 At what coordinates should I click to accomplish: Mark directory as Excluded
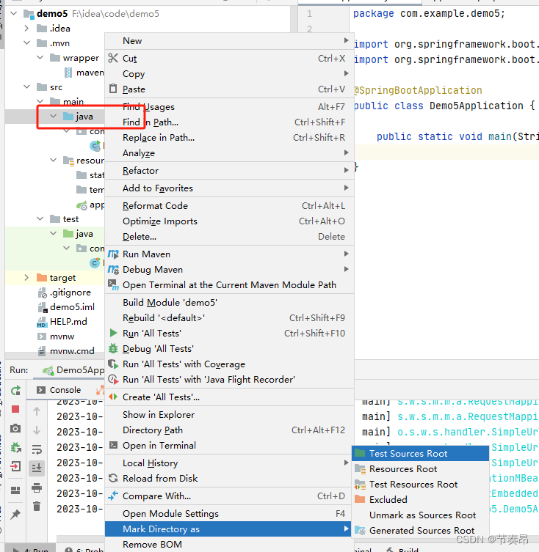tap(421, 499)
